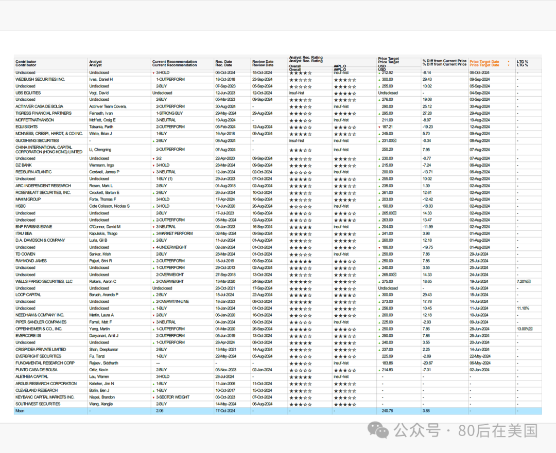
Task: Click the Review Date column header
Action: pos(263,63)
